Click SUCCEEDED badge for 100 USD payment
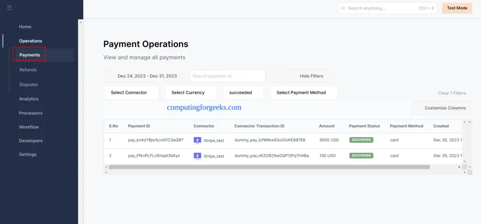Image resolution: width=481 pixels, height=224 pixels. 361,155
